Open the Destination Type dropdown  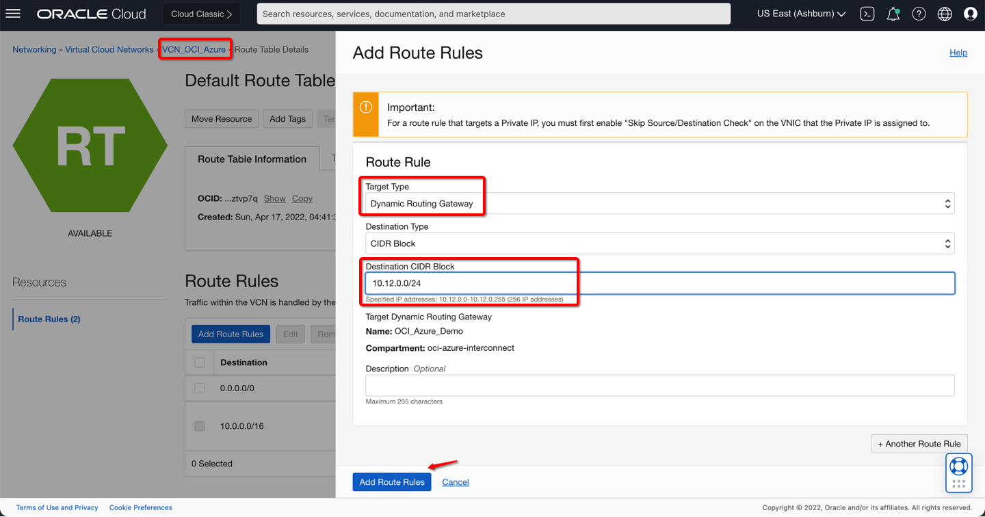[659, 243]
